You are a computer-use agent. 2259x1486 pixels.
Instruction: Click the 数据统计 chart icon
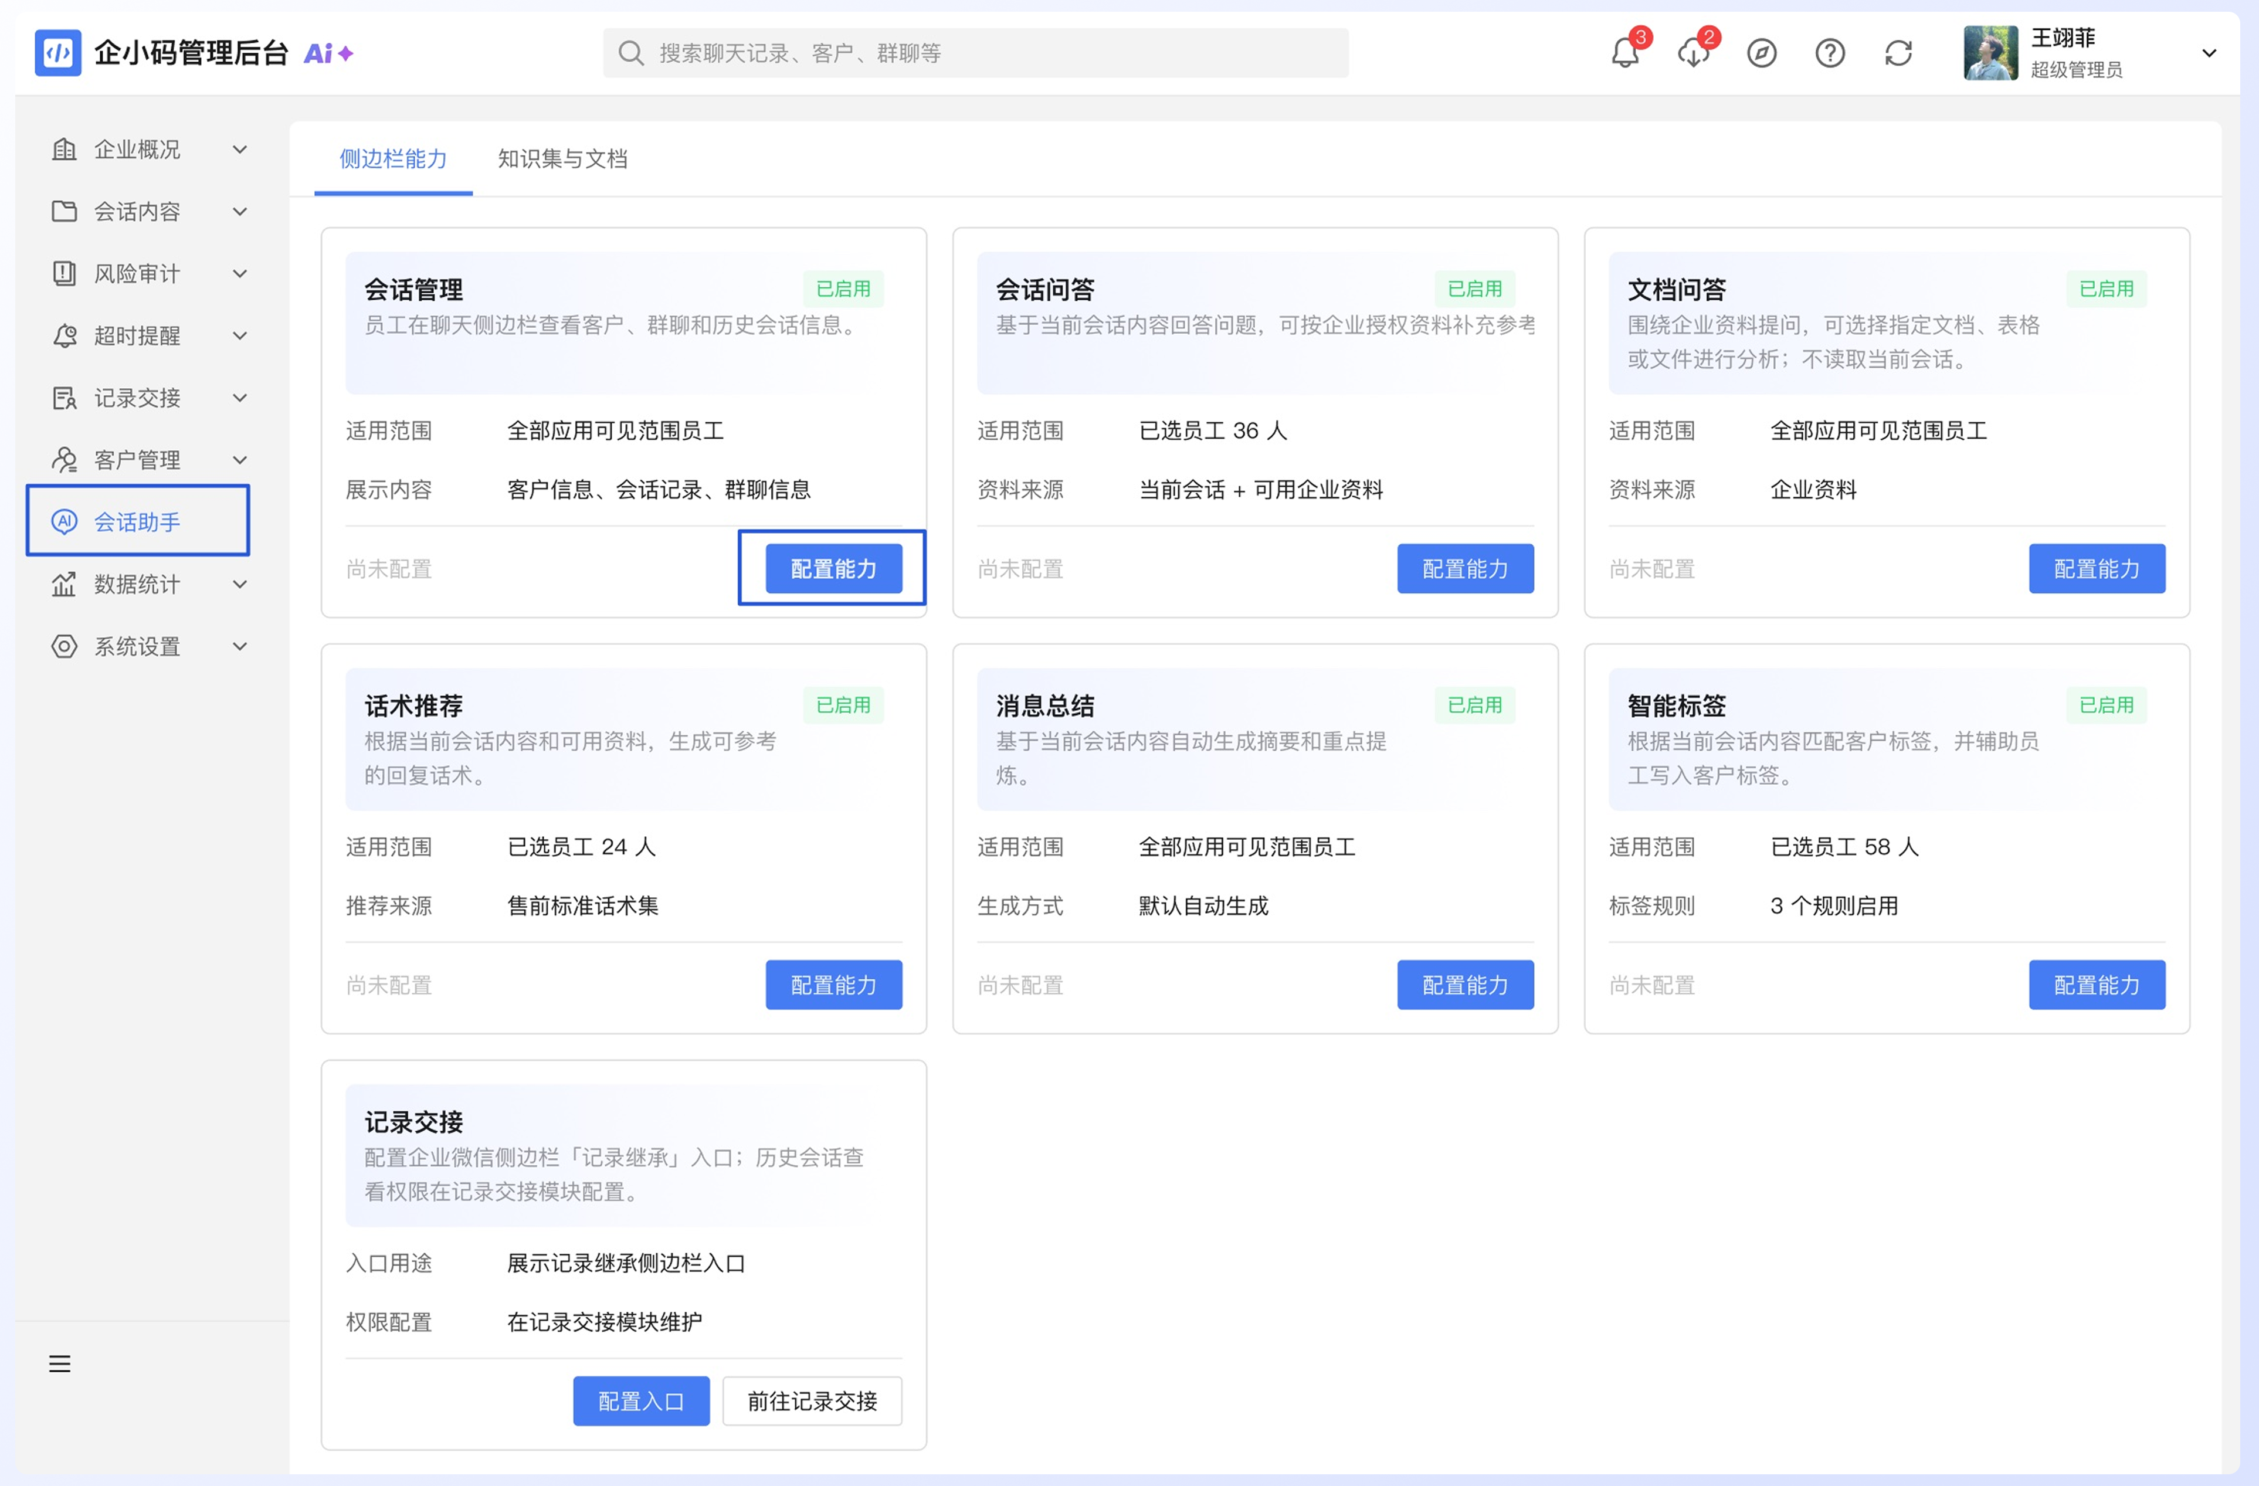(63, 583)
